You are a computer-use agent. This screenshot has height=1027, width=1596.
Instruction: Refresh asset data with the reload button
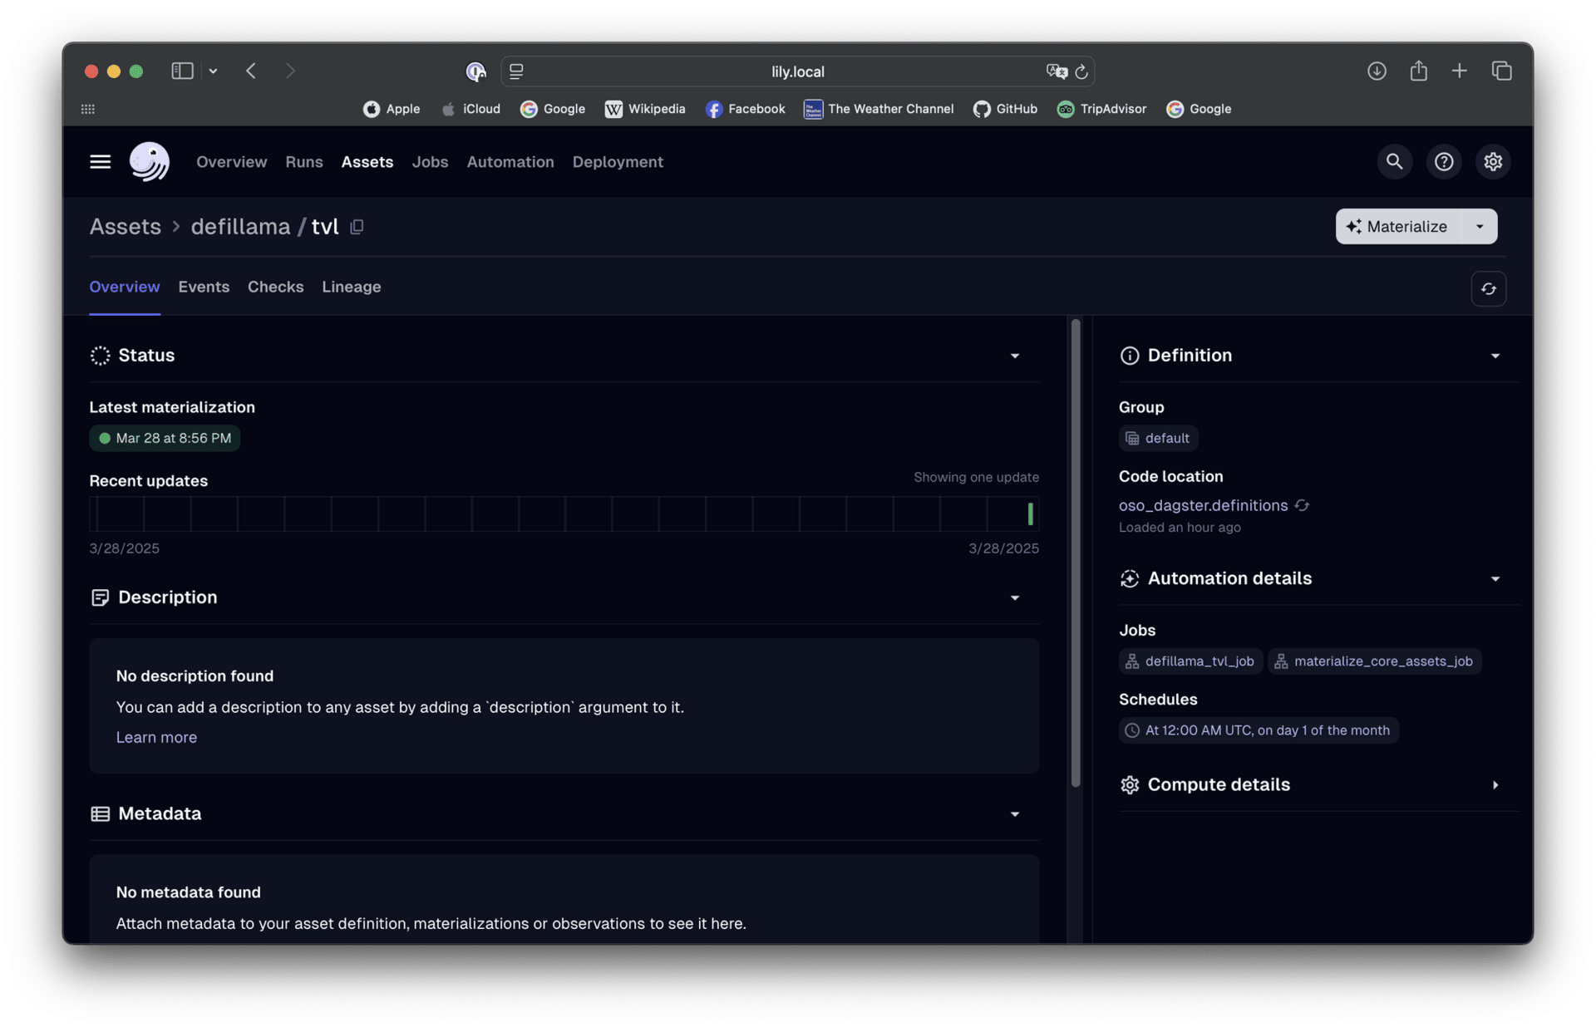(1488, 288)
